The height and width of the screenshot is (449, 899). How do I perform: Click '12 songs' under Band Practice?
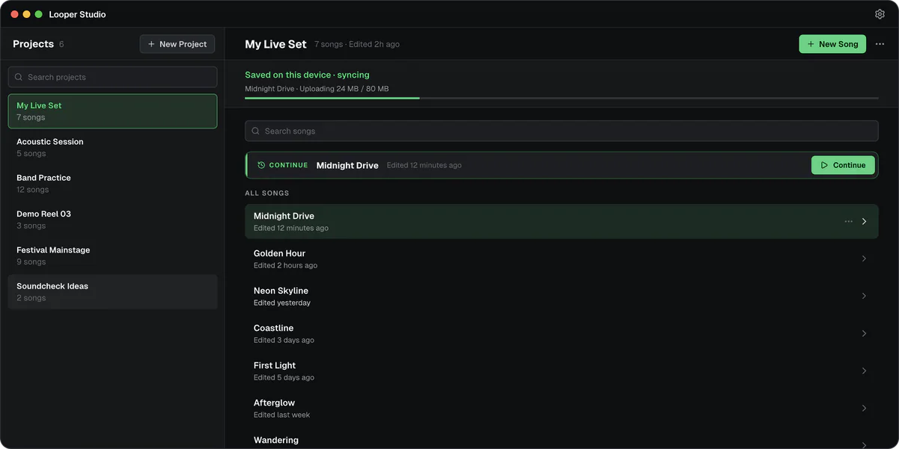point(33,190)
